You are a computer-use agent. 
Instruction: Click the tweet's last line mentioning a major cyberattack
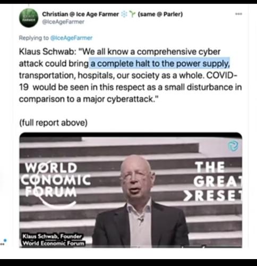[88, 99]
